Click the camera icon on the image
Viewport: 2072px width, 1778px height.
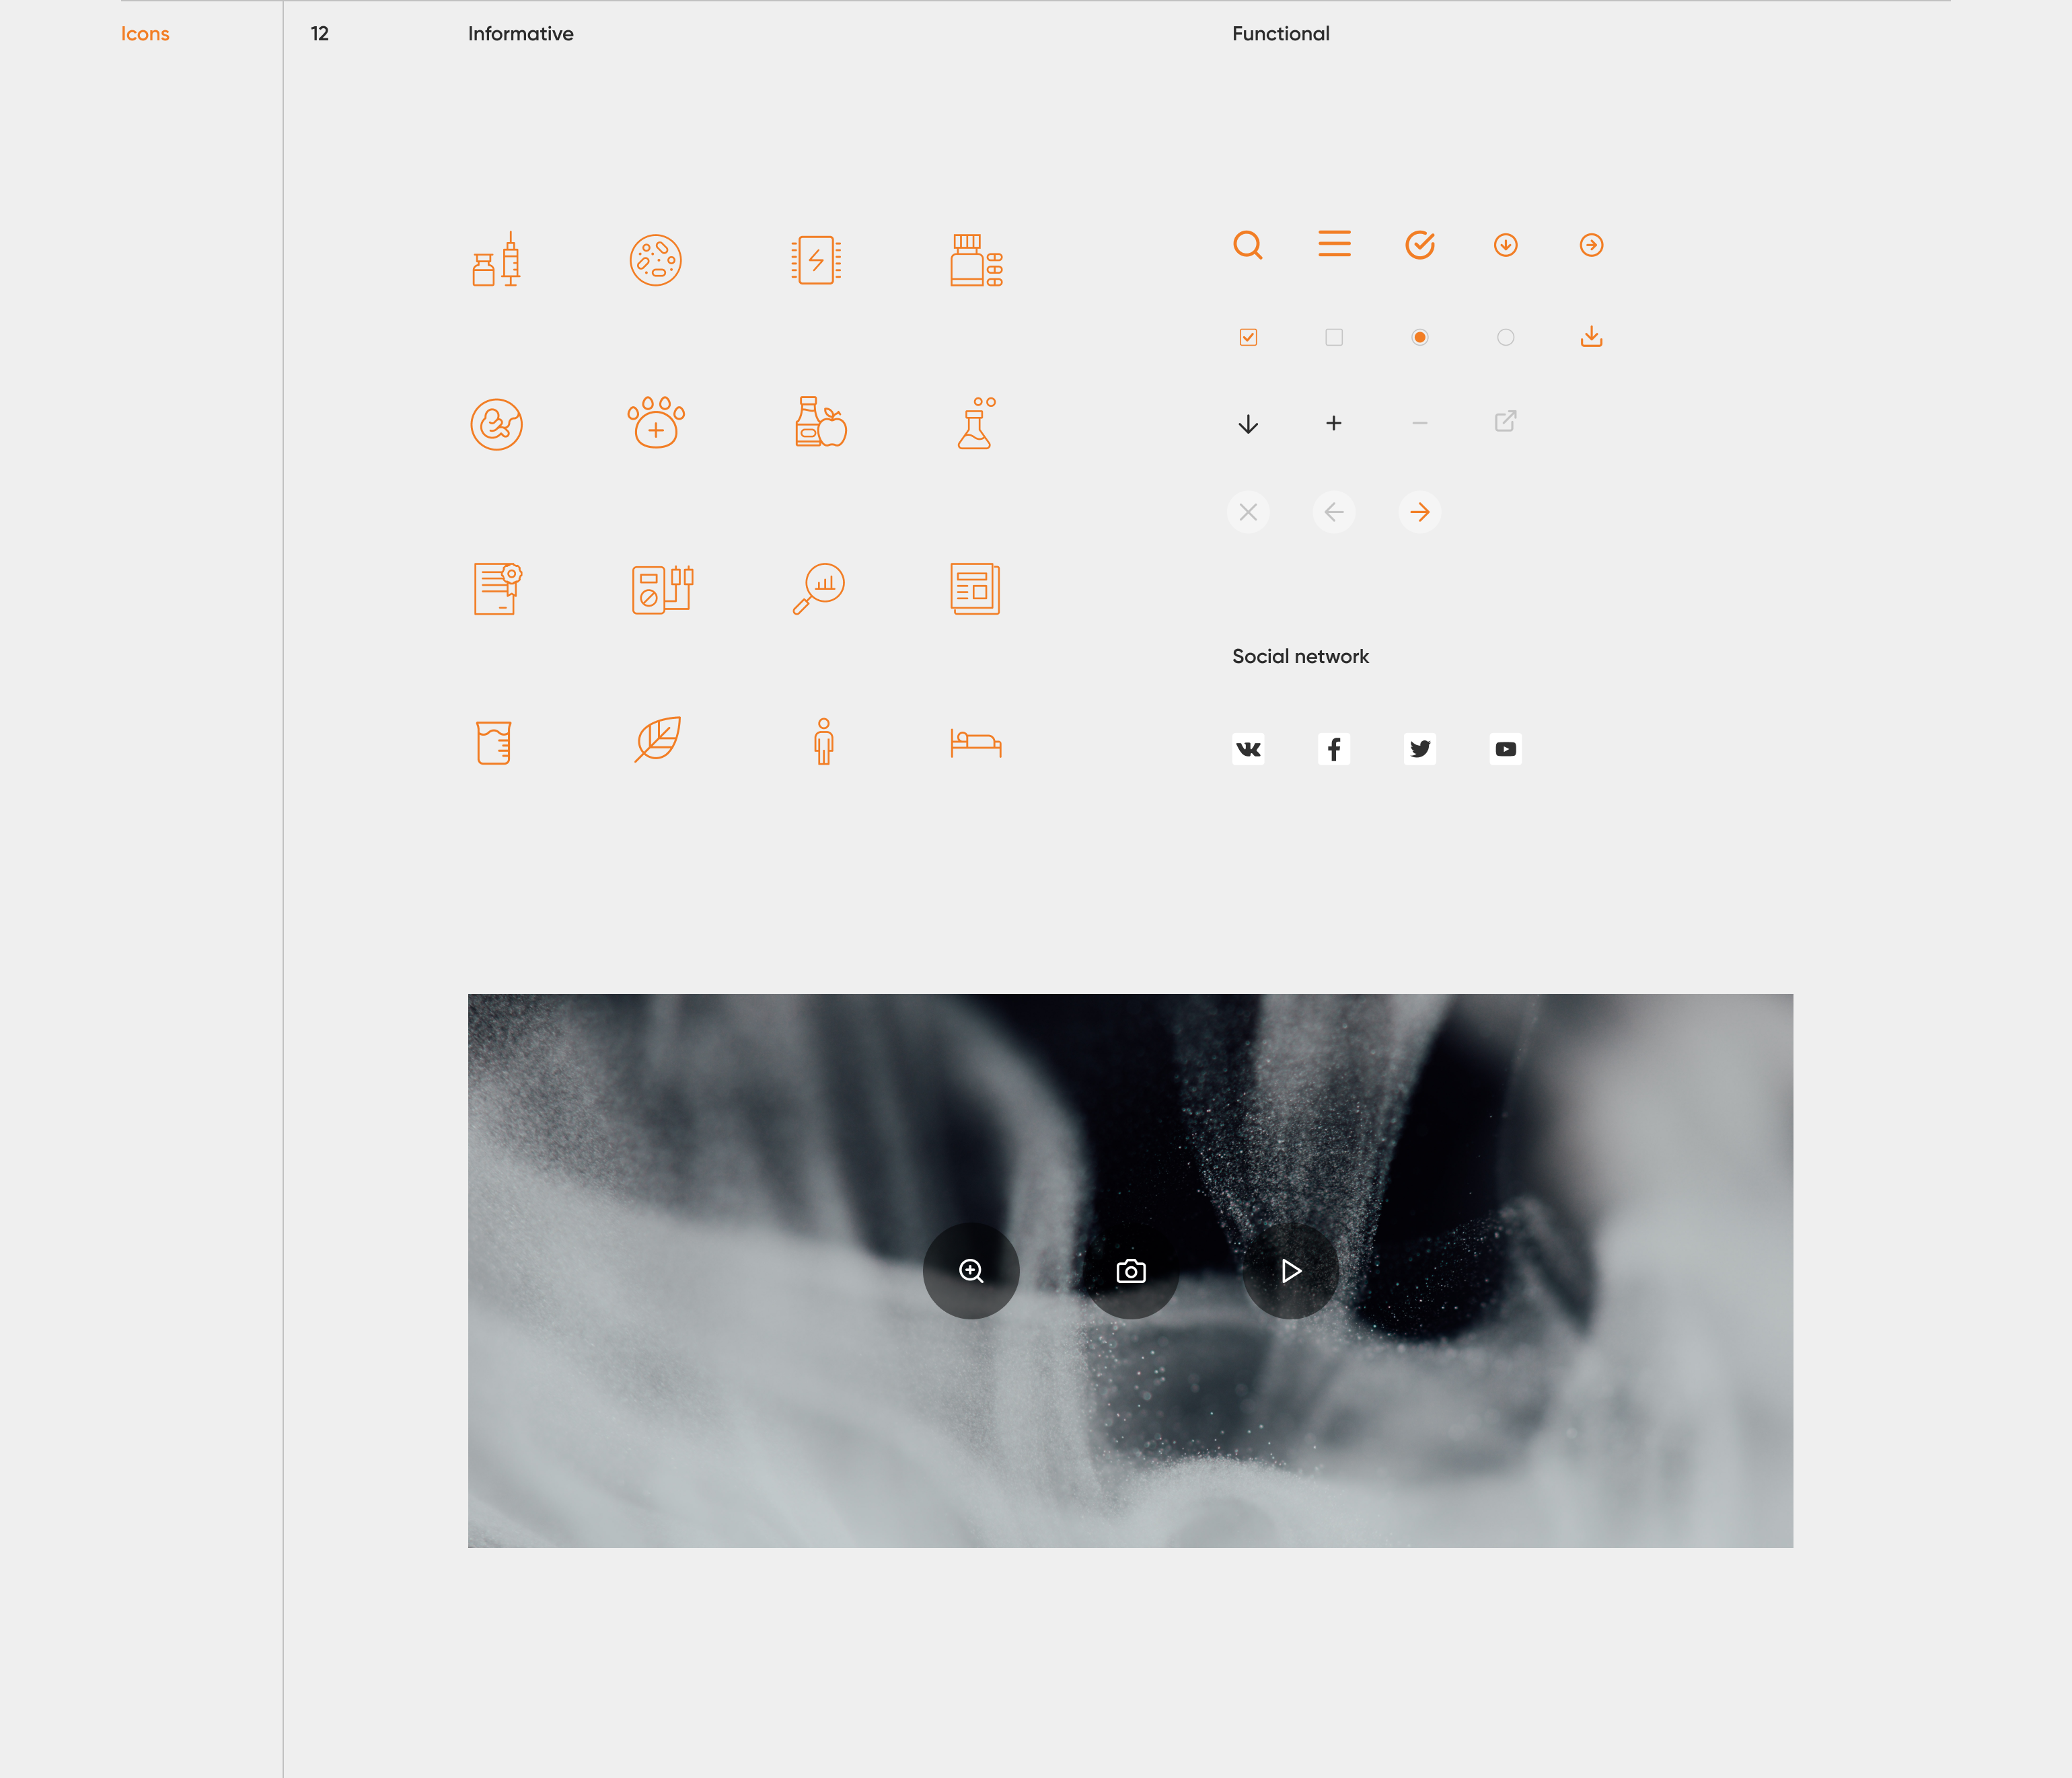(1131, 1271)
